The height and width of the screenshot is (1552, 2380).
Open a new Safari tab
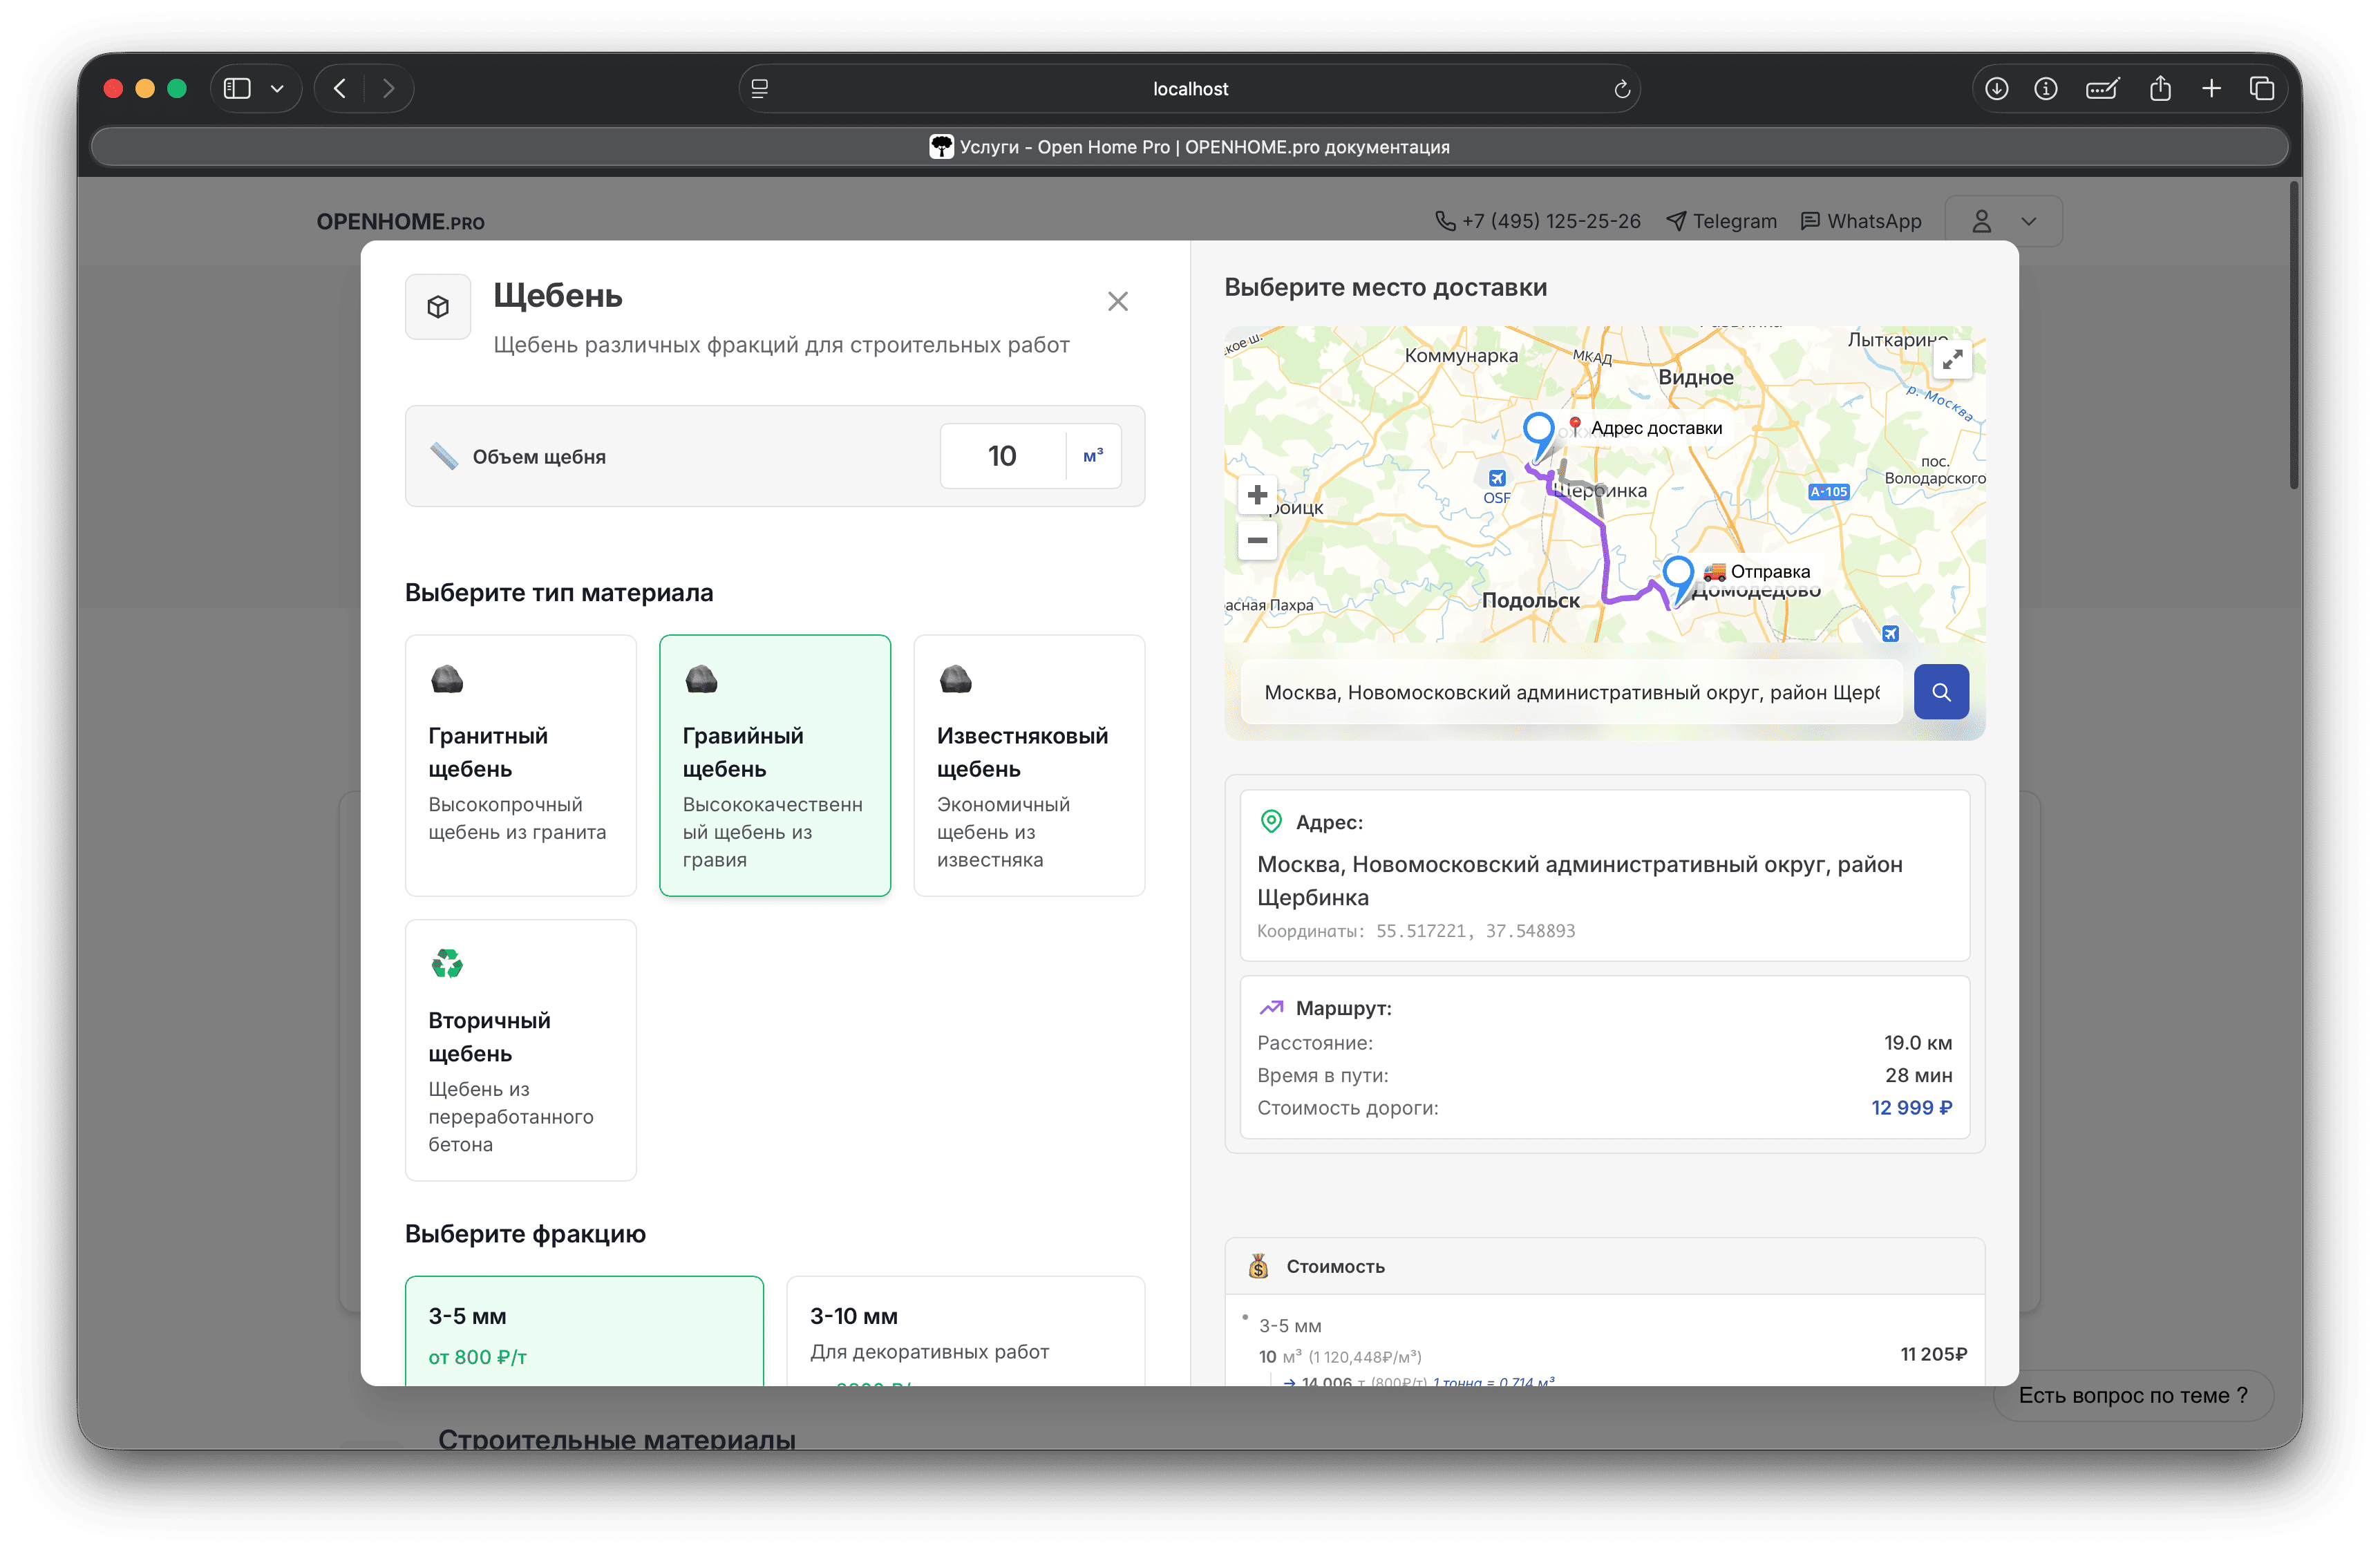click(2211, 89)
